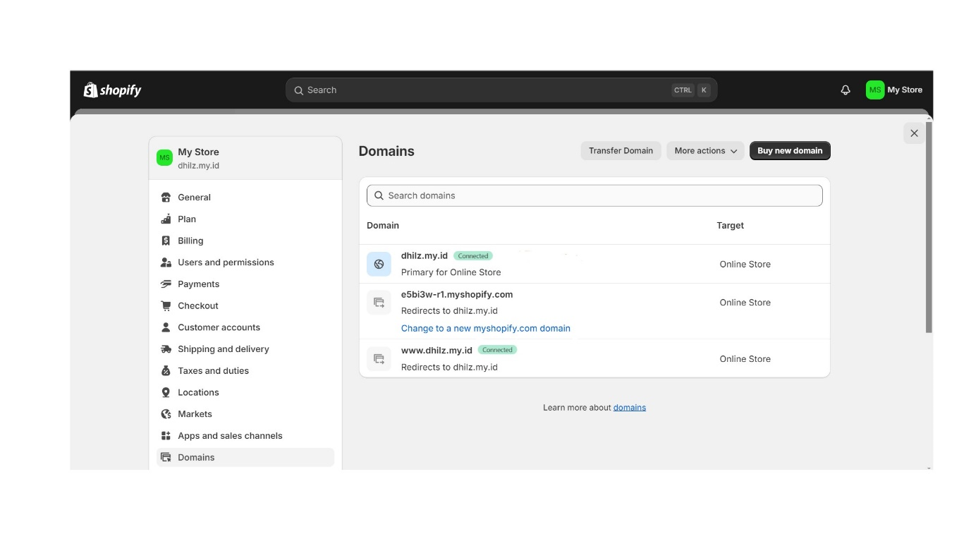Click the MS store avatar
Image resolution: width=971 pixels, height=539 pixels.
click(x=875, y=90)
